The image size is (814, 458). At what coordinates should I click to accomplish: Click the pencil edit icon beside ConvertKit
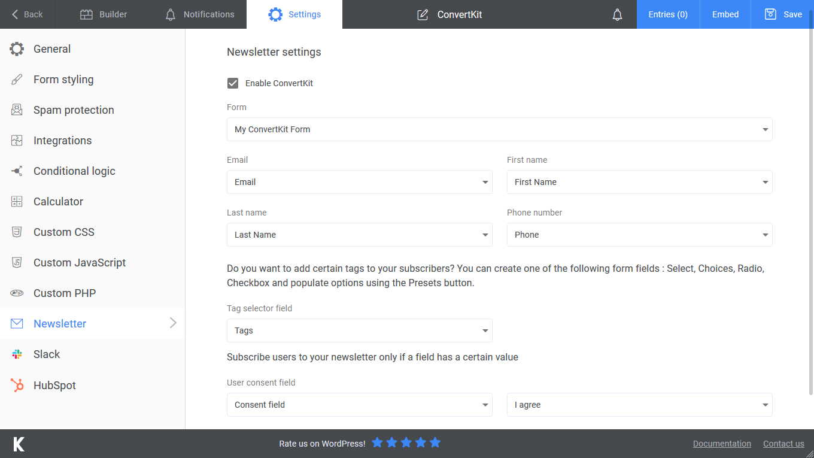coord(423,14)
